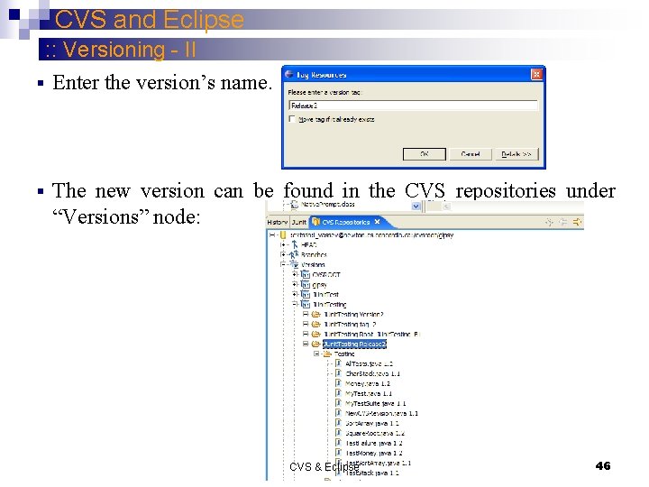Screen dimensions: 649x487
Task: Click the MyTest.java file icon
Action: tap(339, 393)
